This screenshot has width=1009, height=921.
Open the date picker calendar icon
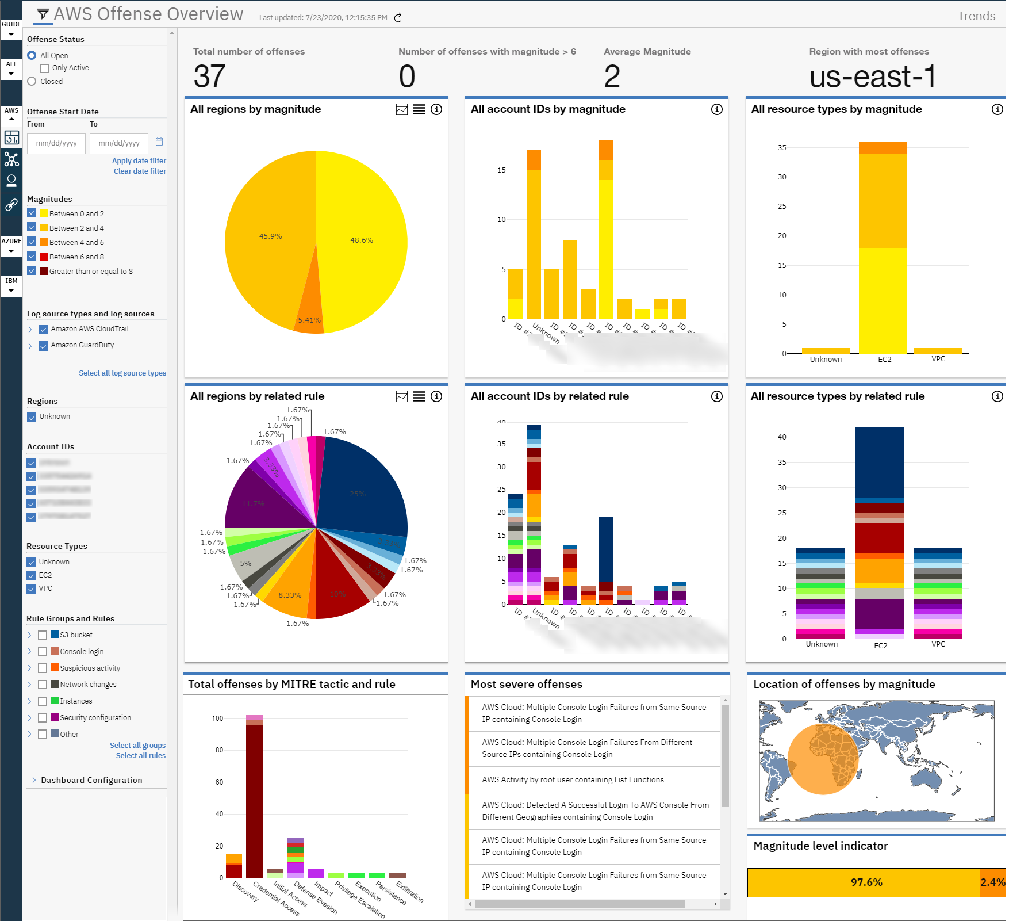tap(159, 142)
